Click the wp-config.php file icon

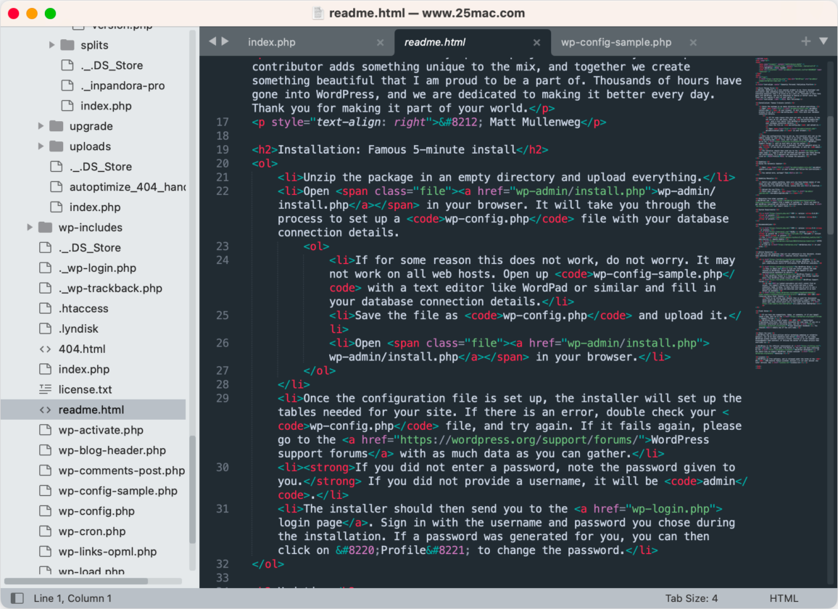coord(46,511)
